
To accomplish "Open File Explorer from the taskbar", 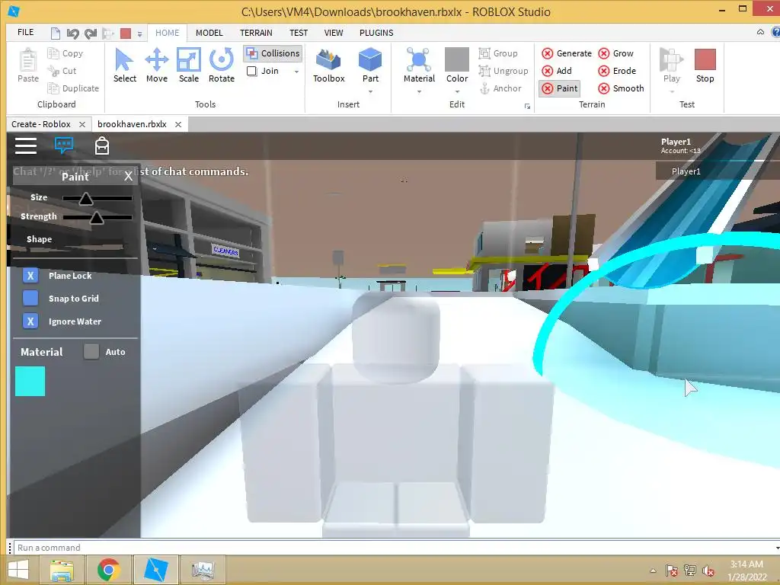I will pyautogui.click(x=62, y=570).
